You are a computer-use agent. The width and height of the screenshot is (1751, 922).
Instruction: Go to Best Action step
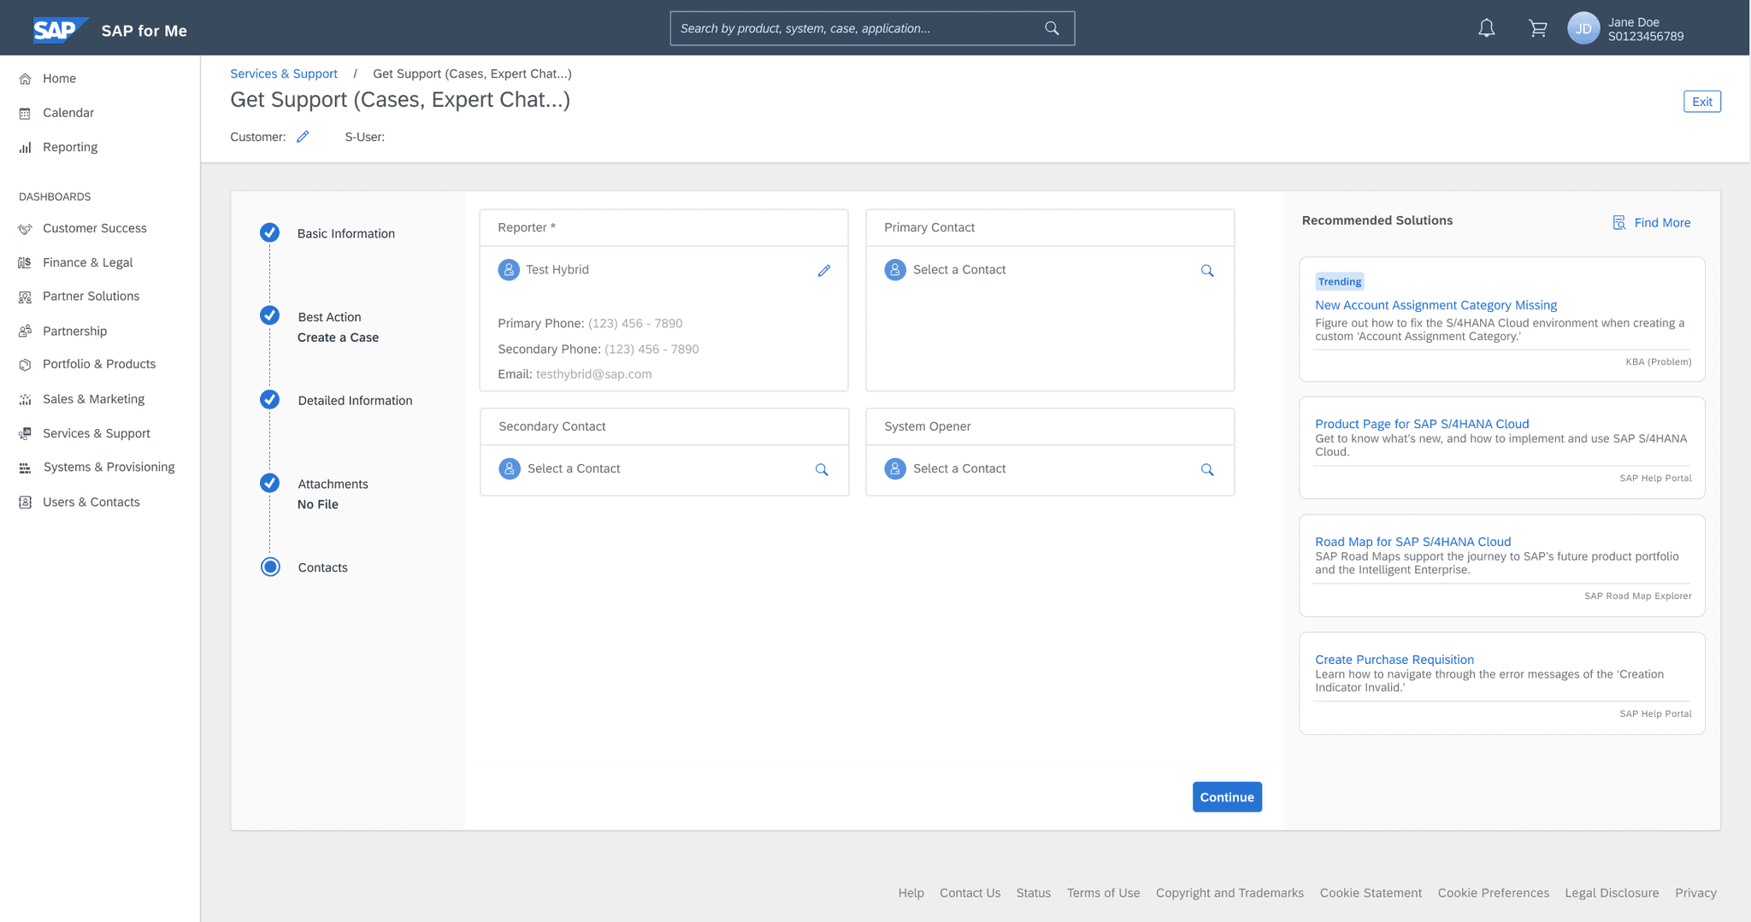tap(329, 317)
